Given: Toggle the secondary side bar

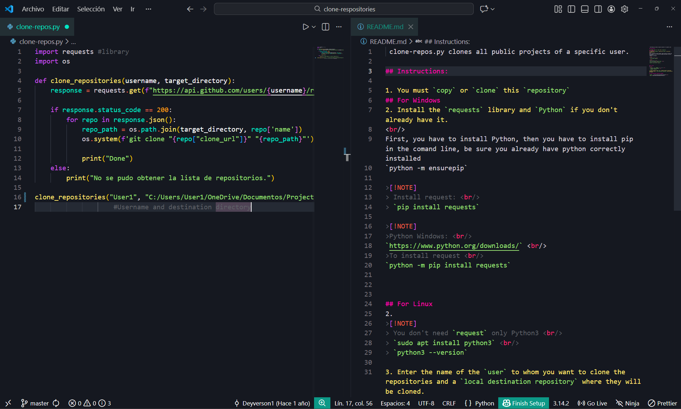Looking at the screenshot, I should click(x=598, y=9).
